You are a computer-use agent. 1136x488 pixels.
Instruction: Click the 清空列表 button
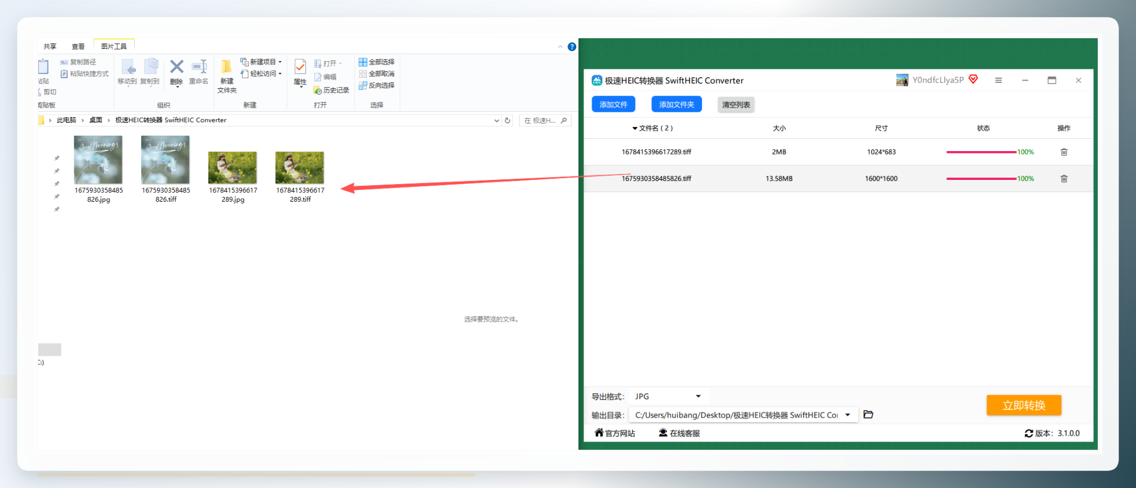(x=736, y=105)
